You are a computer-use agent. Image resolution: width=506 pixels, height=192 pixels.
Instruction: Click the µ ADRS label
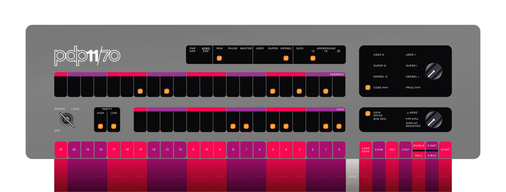pos(412,113)
